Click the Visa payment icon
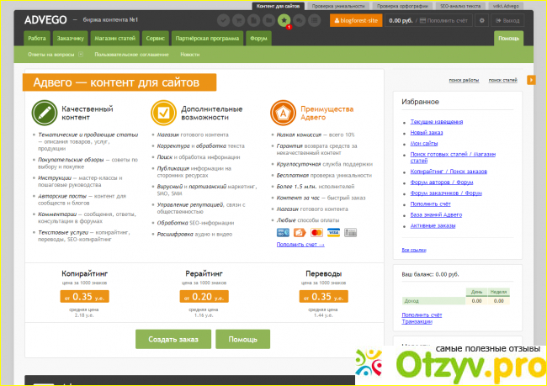Screen dimensions: 547x386 332,232
